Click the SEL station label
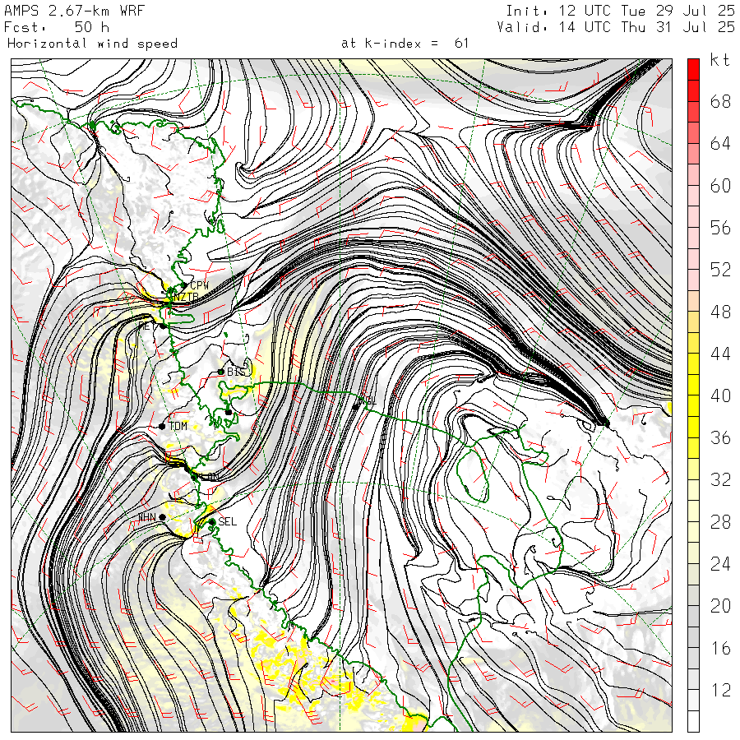The height and width of the screenshot is (740, 740). [x=227, y=521]
